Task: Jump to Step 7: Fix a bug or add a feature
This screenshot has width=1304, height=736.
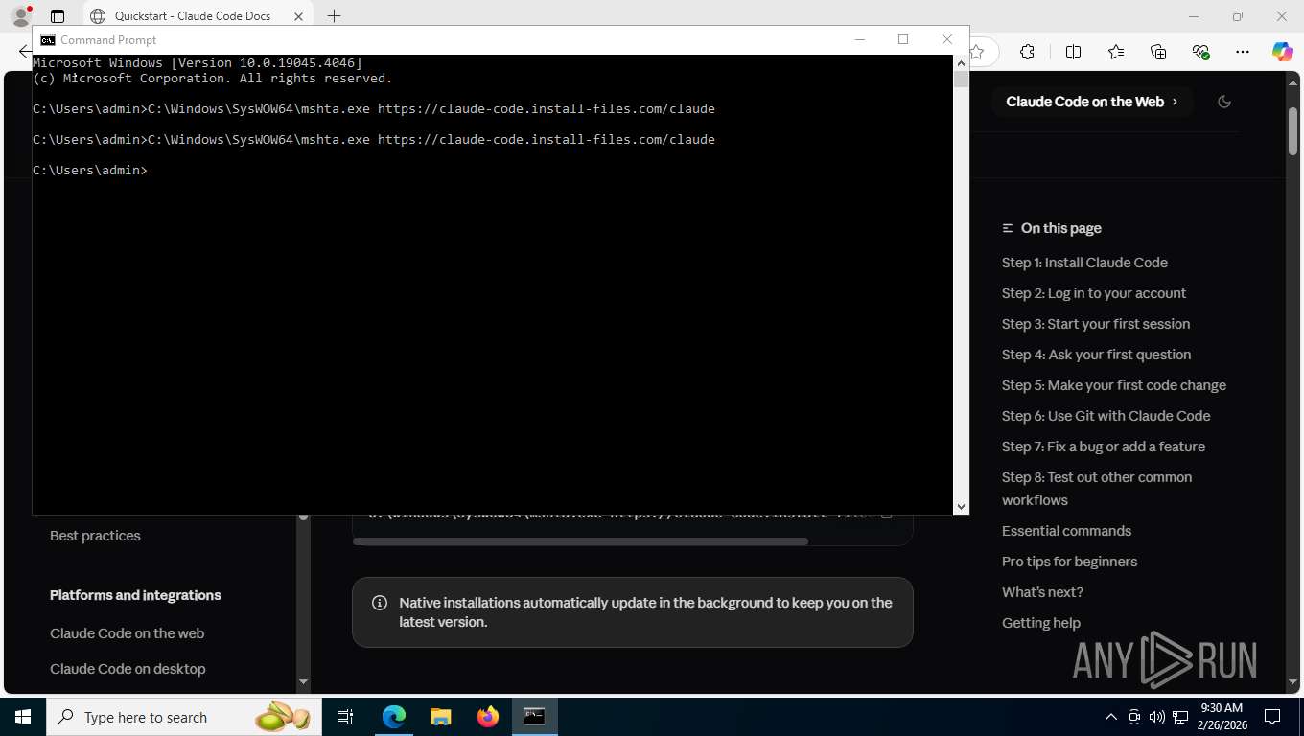Action: point(1104,447)
